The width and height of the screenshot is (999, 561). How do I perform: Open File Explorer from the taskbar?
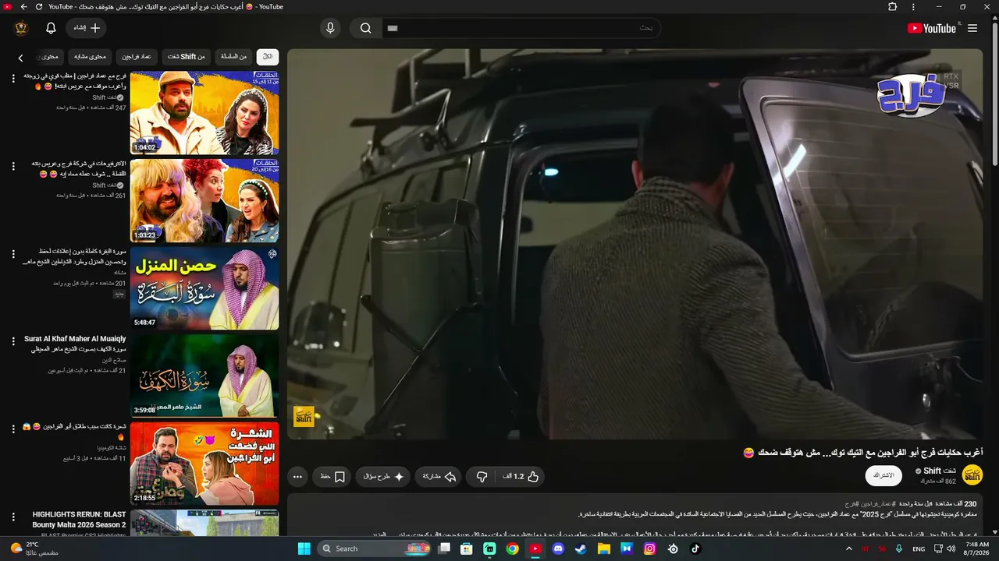coord(603,549)
